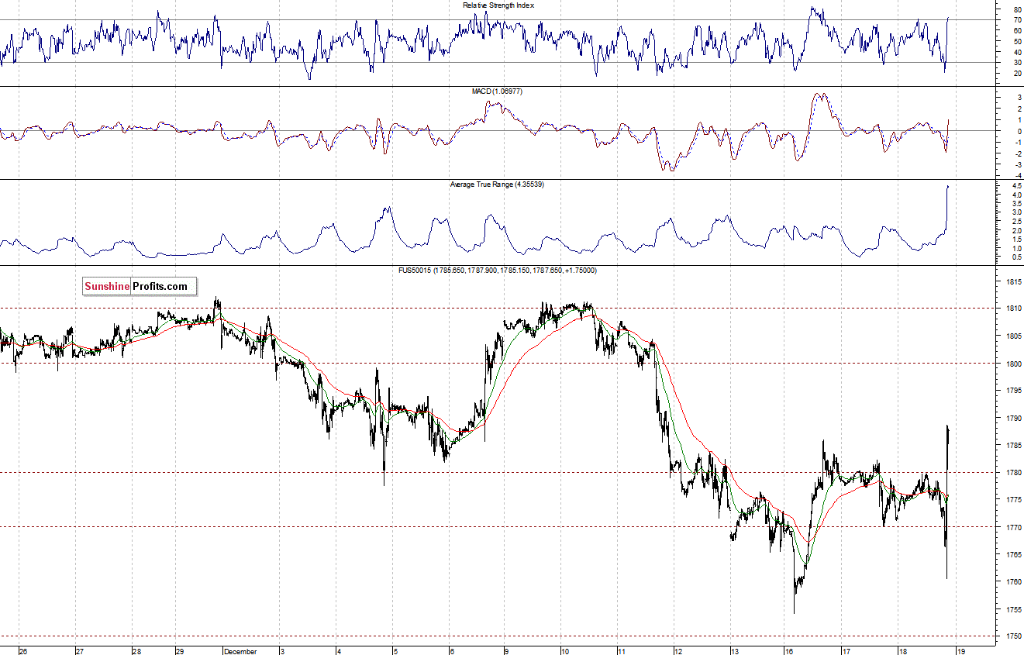This screenshot has height=655, width=1024.
Task: Click the 6 date label on time axis
Action: (451, 651)
